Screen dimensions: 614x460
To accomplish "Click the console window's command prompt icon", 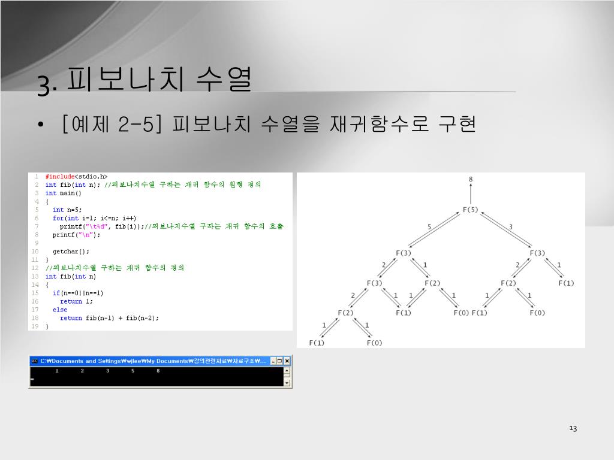I will tap(34, 361).
